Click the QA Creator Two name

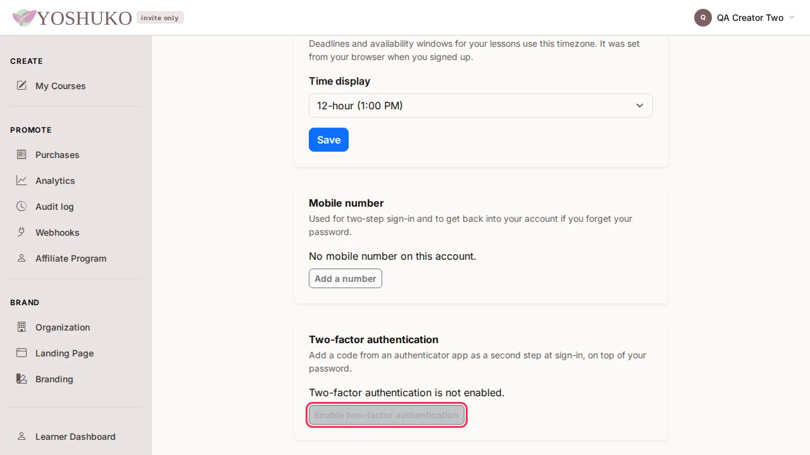point(751,18)
